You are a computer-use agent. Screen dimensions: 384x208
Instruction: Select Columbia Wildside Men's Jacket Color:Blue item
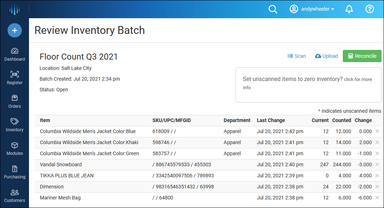[88, 131]
